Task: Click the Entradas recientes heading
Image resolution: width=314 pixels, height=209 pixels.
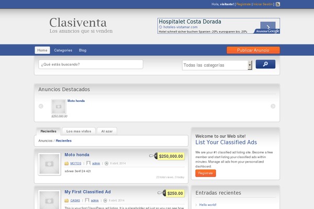Action: coord(218,193)
